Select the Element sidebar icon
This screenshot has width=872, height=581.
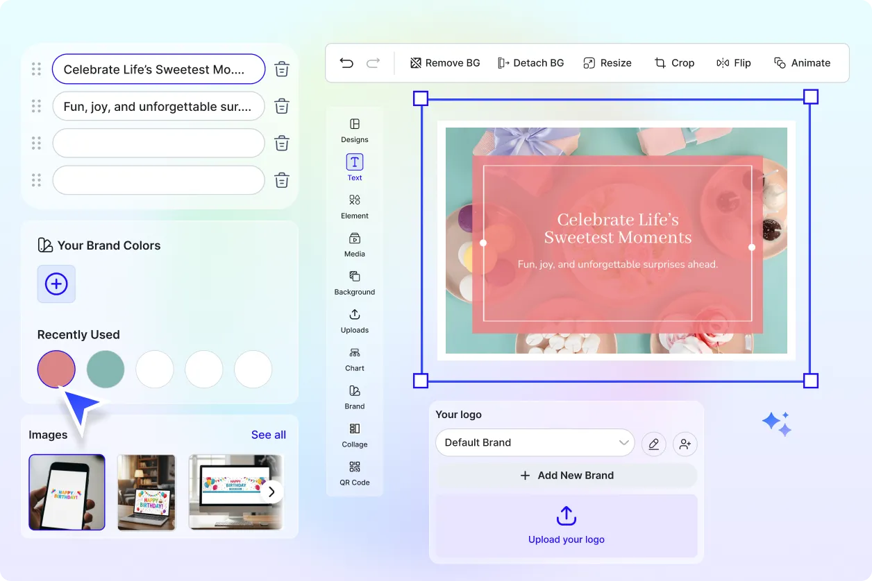[x=355, y=206]
